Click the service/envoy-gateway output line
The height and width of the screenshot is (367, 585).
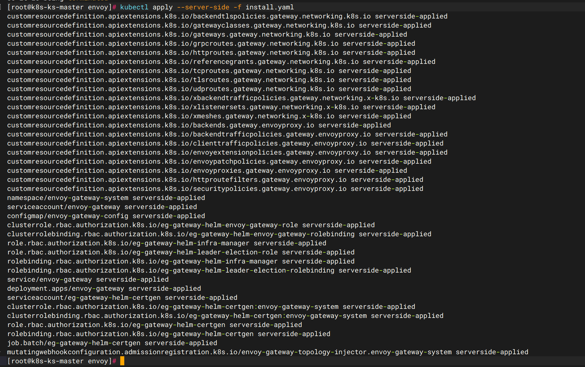[x=88, y=279]
